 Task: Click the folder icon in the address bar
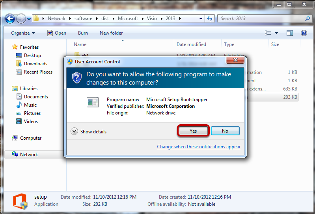point(36,18)
